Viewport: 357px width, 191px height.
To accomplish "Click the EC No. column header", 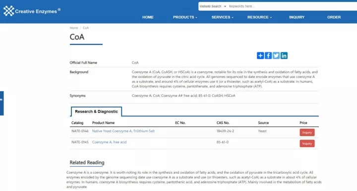I will [x=180, y=123].
